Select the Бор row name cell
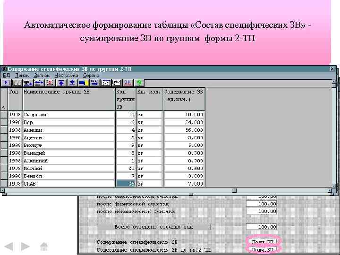This screenshot has height=255, width=340. 68,122
